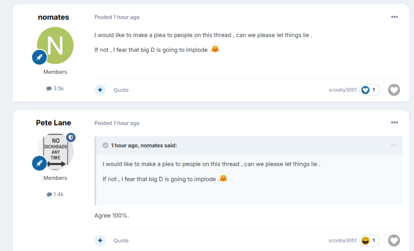The image size is (414, 251).
Task: Click the share arrow in quoted post header
Action: (393, 146)
